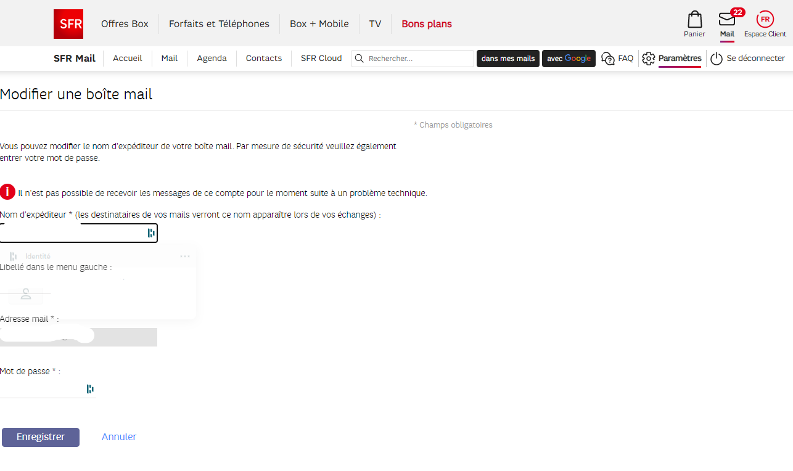Click the Annuler link
This screenshot has height=471, width=793.
[x=119, y=437]
